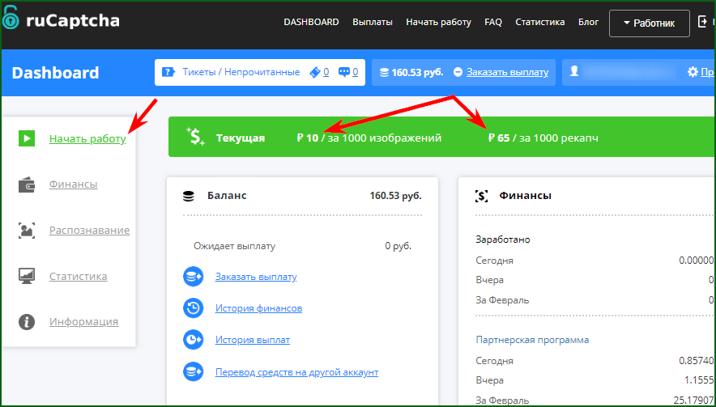716x407 pixels.
Task: Click the Dashboard page title
Action: point(55,73)
